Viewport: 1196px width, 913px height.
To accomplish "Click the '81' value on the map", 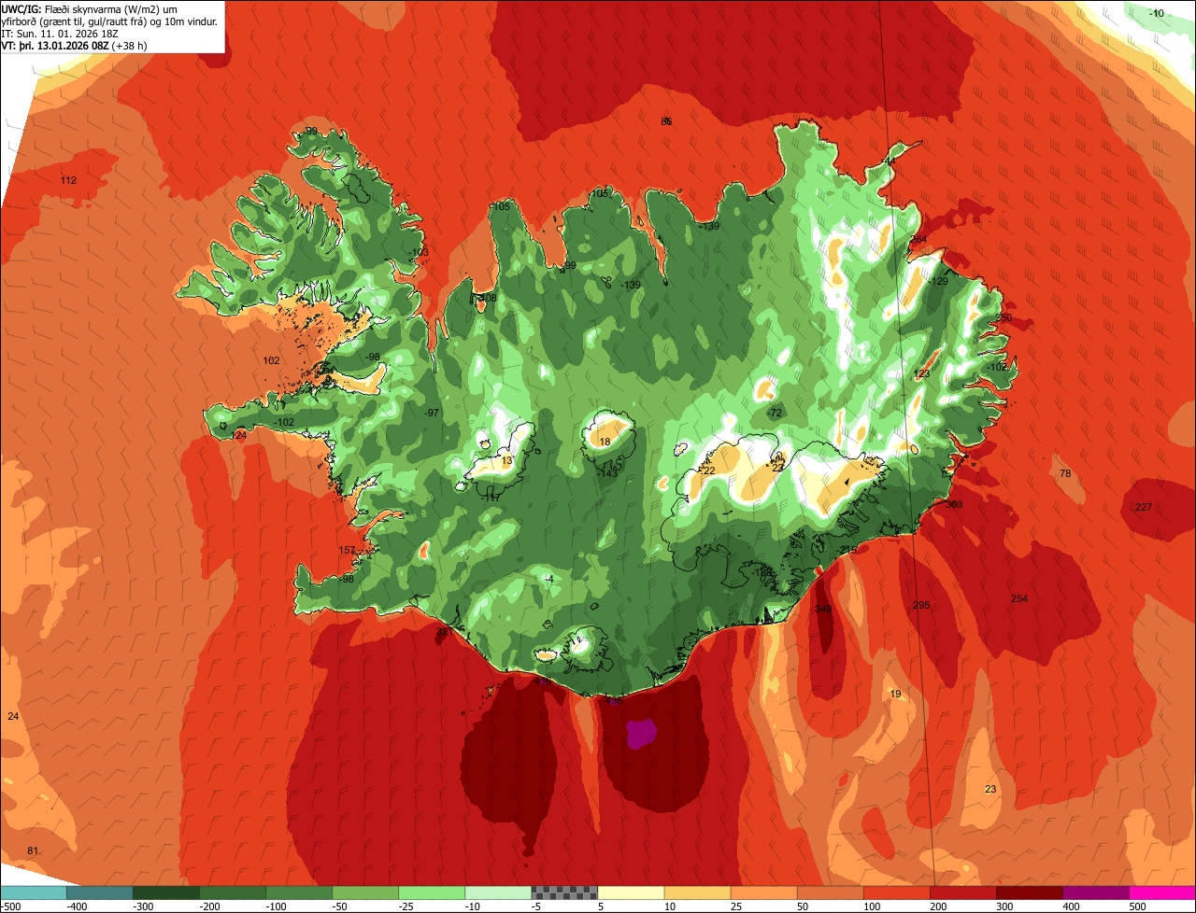I will 33,850.
